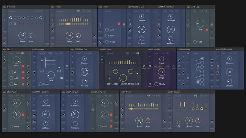Click highlighted top note button in Quantizer
Screen dimensions: 246x138
click(x=202, y=58)
